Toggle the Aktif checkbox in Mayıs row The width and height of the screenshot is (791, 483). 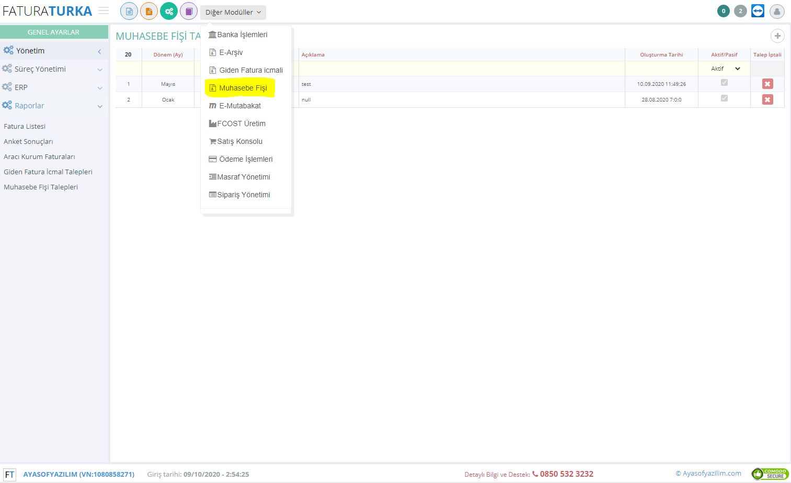tap(724, 83)
